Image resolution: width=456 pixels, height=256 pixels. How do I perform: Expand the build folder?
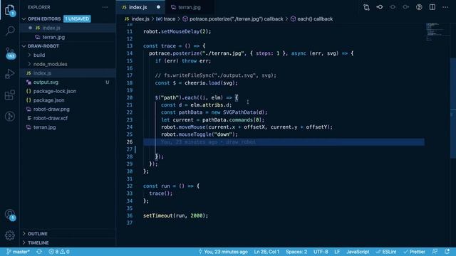[x=39, y=55]
